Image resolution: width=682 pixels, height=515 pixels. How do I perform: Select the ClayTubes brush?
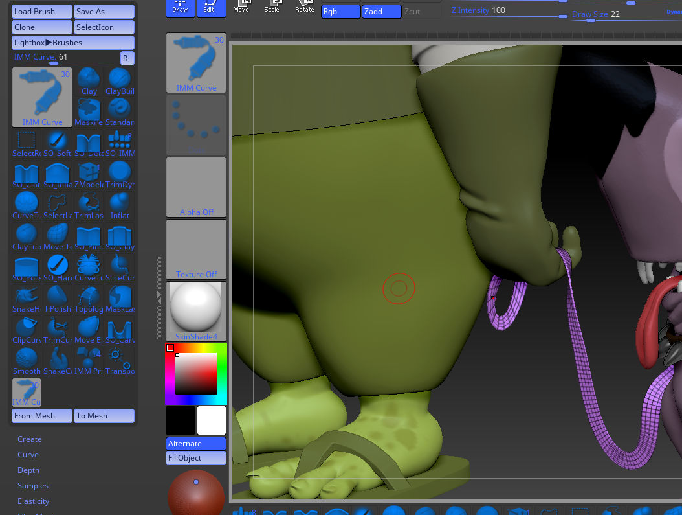tap(27, 237)
